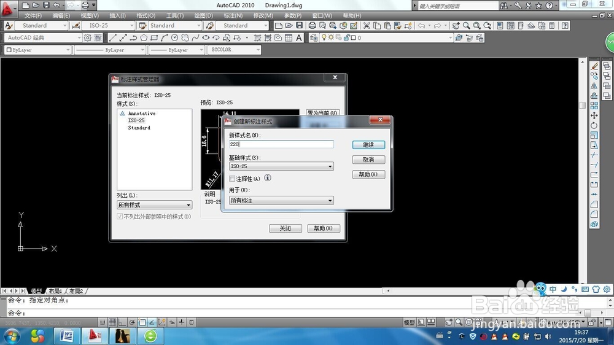Click the Plot printer icon
This screenshot has width=614, height=345.
(x=312, y=25)
